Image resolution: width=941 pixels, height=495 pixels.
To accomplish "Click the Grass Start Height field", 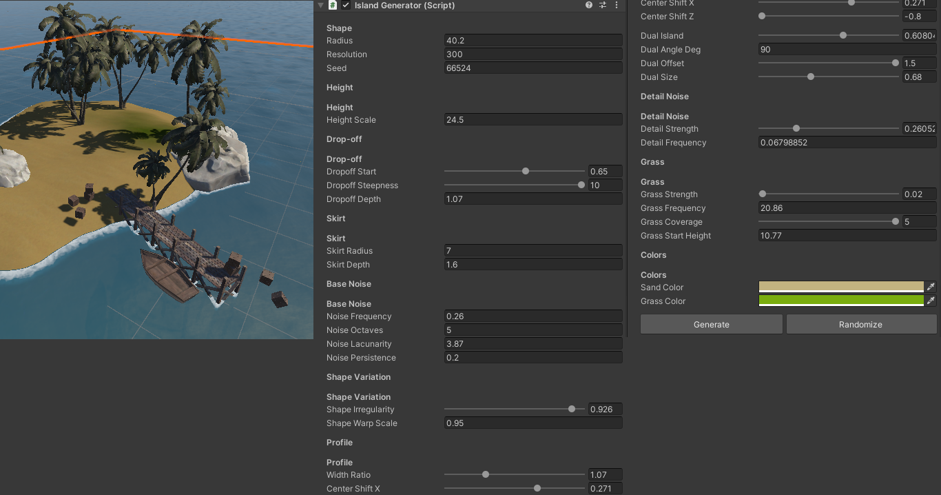I will (847, 236).
